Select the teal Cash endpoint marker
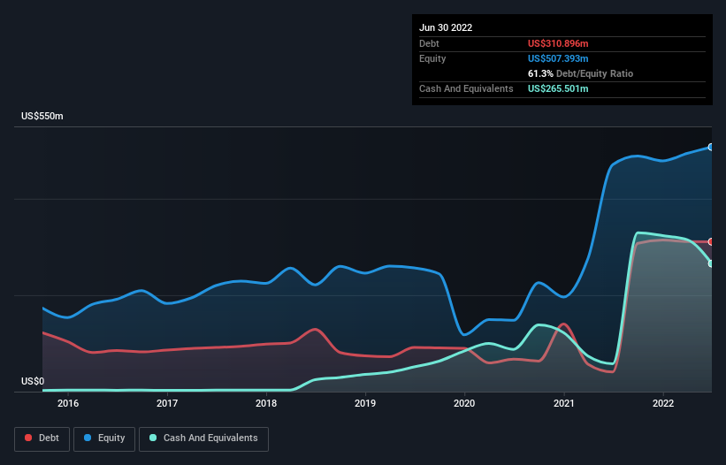 pos(711,263)
